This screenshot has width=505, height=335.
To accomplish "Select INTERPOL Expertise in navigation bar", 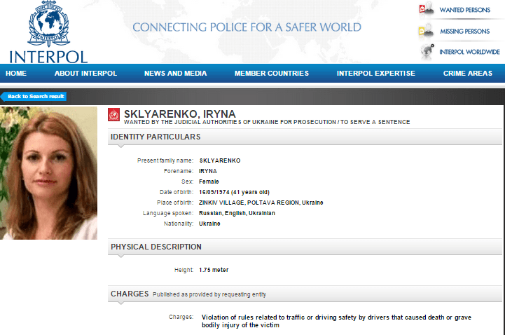I will pos(375,74).
